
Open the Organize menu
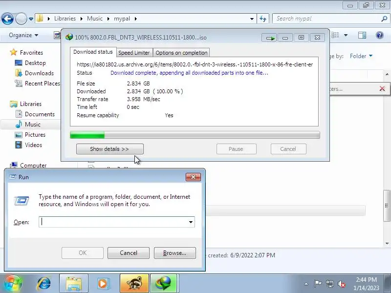point(23,35)
